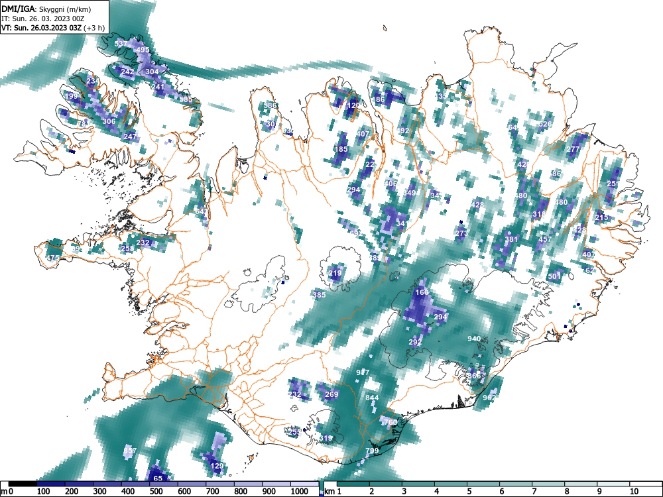Click the 166 value on Vatnajökull
The height and width of the screenshot is (497, 663).
coord(422,292)
